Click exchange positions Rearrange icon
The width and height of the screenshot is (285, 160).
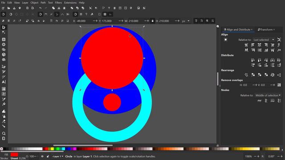click(253, 75)
